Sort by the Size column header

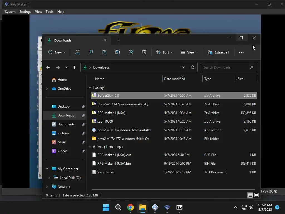240,79
